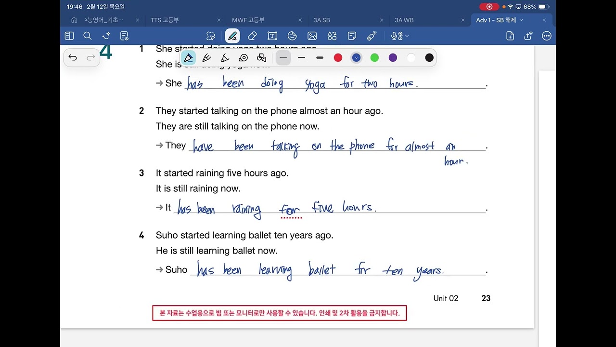Tap the 'Unit 02' footer label
This screenshot has width=616, height=347.
click(446, 298)
